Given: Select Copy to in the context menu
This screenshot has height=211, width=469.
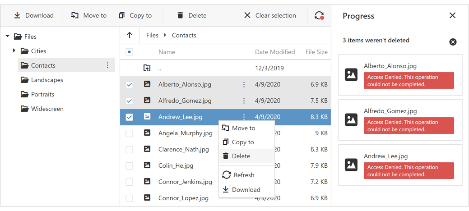Looking at the screenshot, I should tap(243, 142).
